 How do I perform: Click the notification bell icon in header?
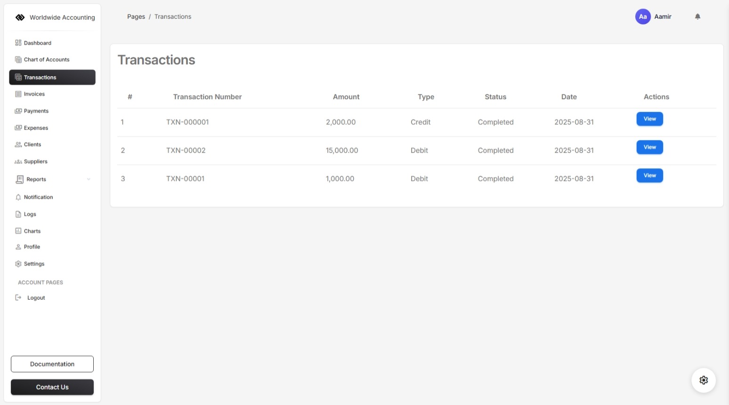point(697,16)
